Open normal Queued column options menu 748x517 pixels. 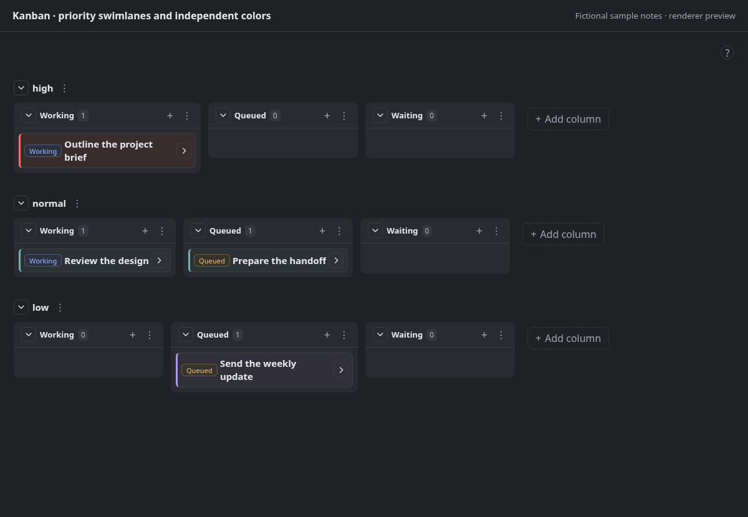[339, 230]
